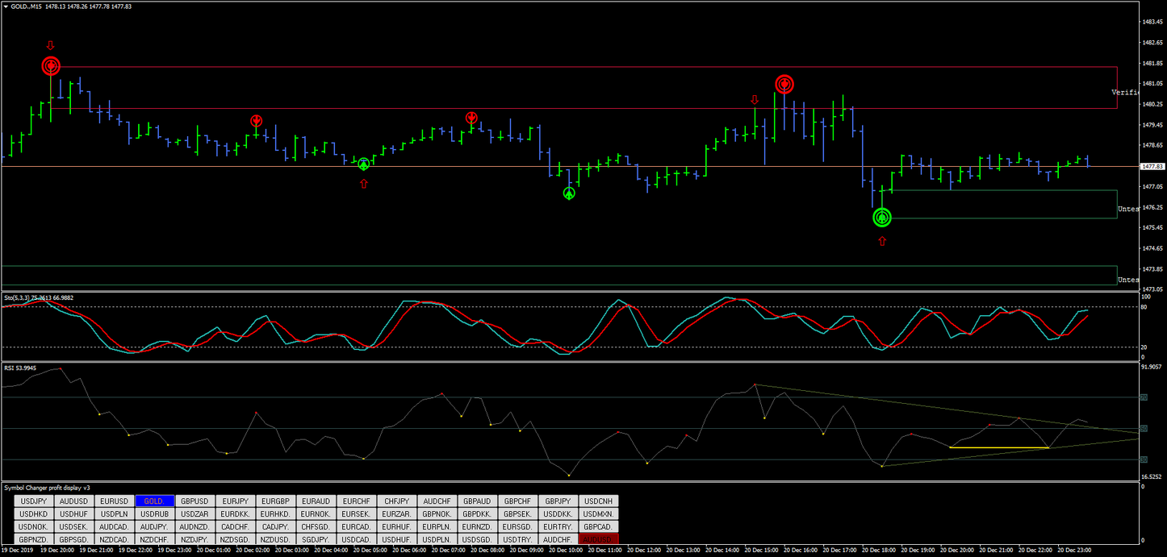
Task: Click the small red up-arrow near 20 Dec 05:00
Action: (x=364, y=183)
